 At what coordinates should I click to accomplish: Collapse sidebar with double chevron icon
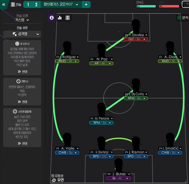click(x=3, y=4)
